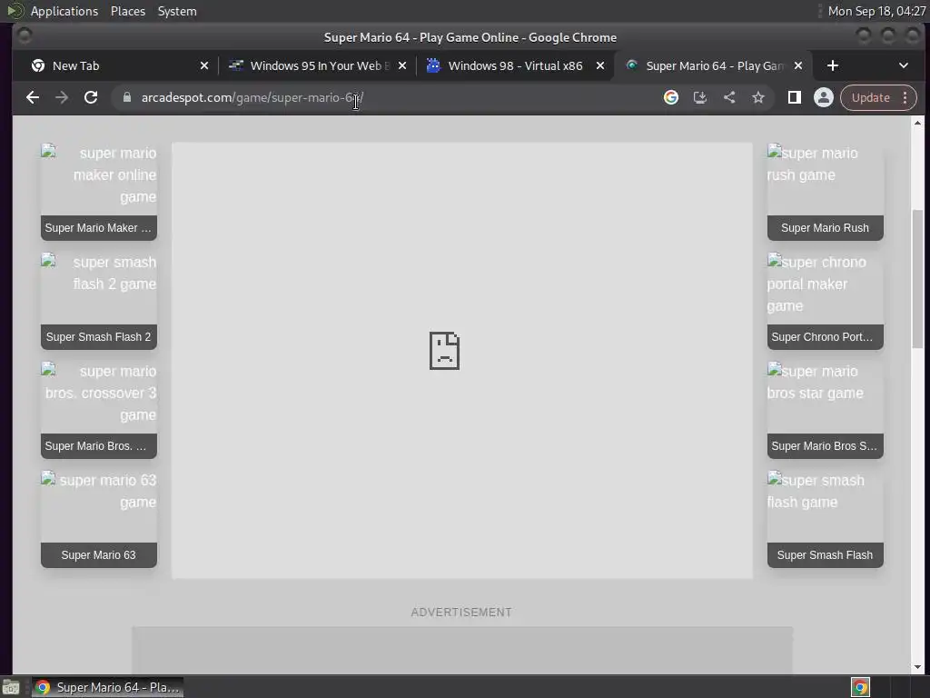Screen dimensions: 930x698
Task: Bookmark this page with the star icon
Action: point(758,97)
